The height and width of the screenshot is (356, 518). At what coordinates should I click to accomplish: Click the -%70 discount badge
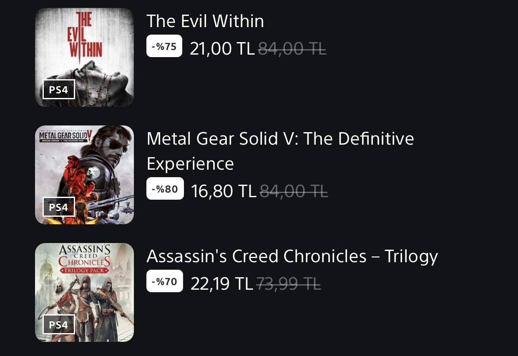coord(165,281)
